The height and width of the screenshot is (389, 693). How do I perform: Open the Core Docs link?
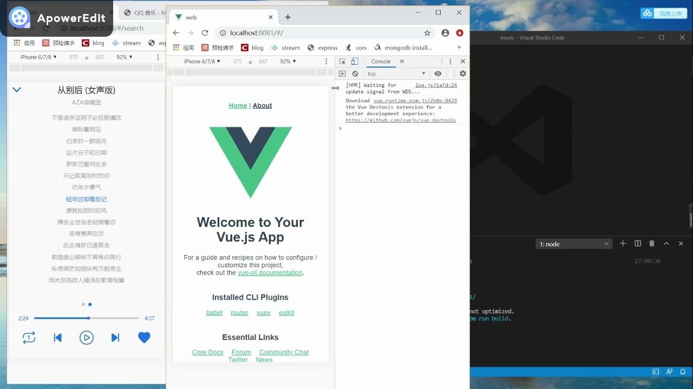(207, 352)
